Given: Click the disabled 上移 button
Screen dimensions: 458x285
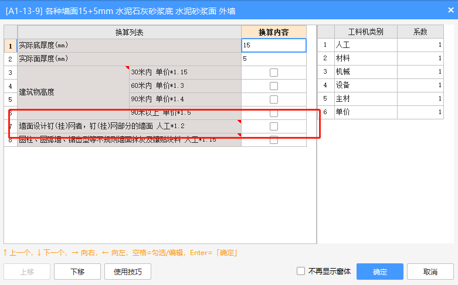Looking at the screenshot, I should pos(27,272).
